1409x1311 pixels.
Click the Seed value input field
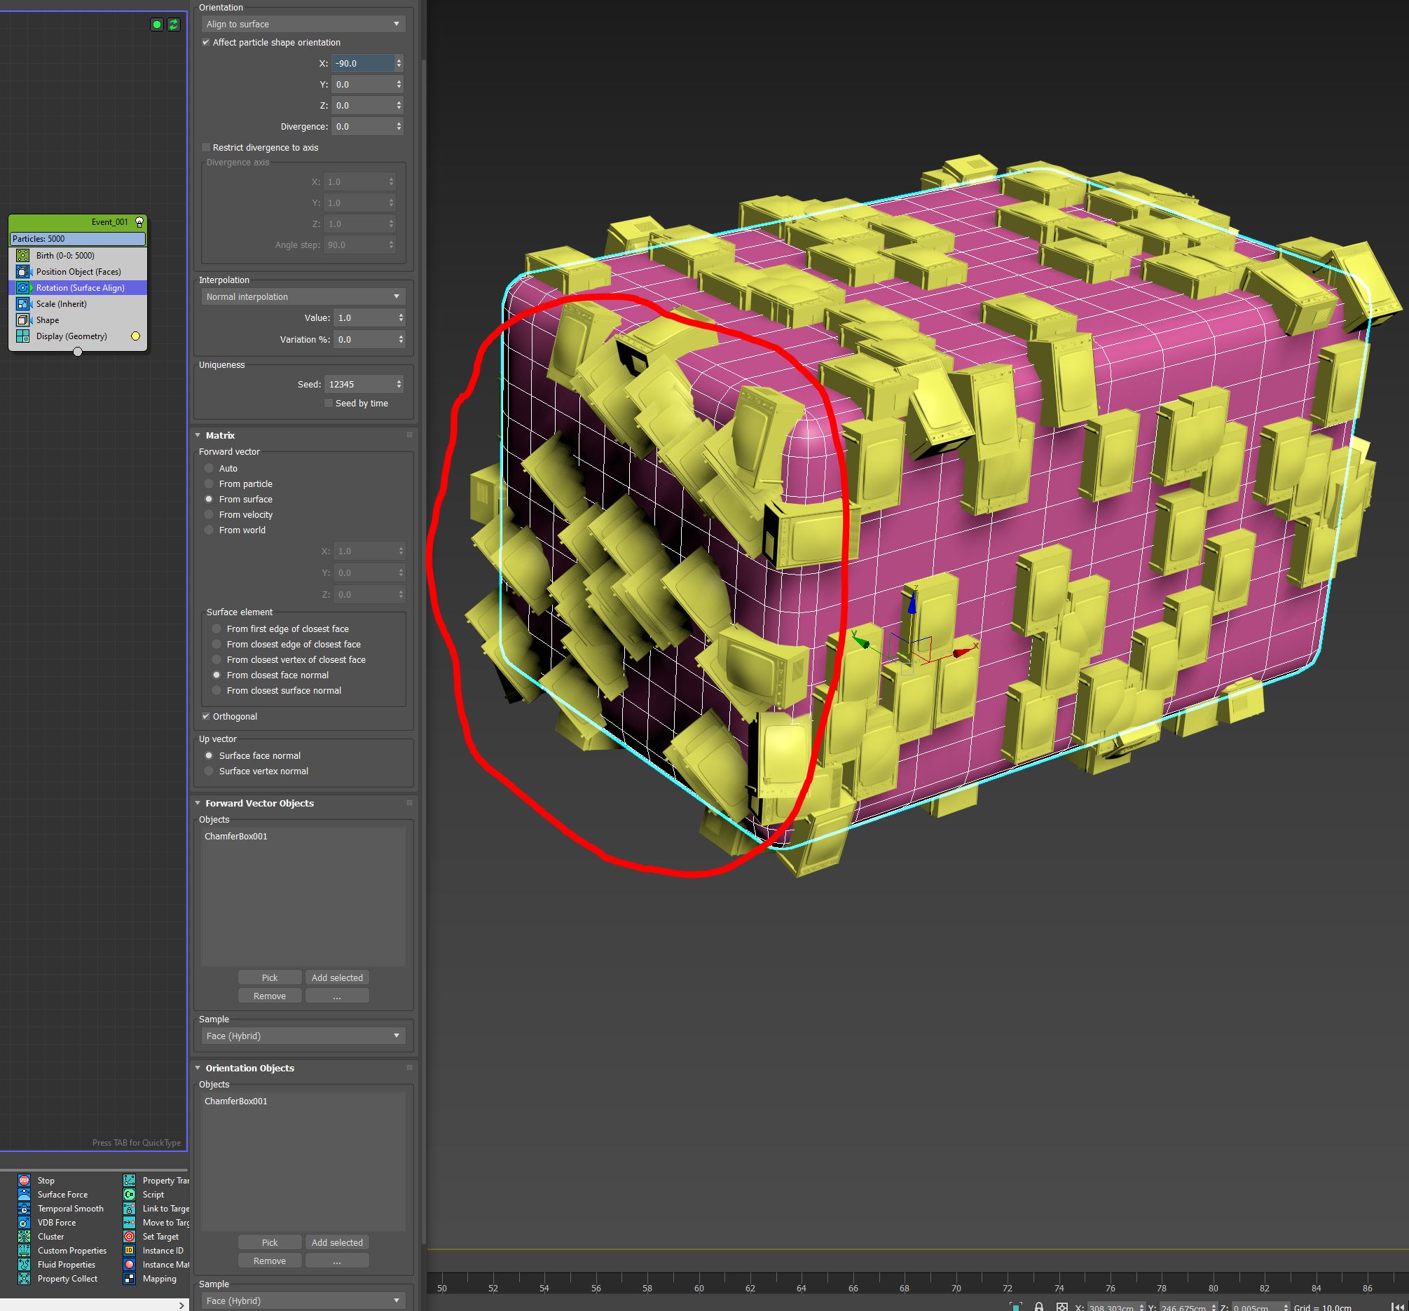[358, 385]
